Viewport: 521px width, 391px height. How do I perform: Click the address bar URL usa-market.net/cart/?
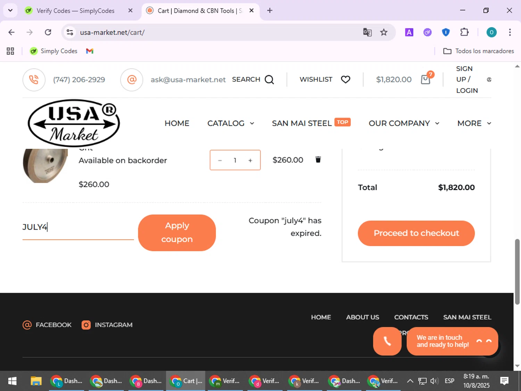click(x=112, y=32)
